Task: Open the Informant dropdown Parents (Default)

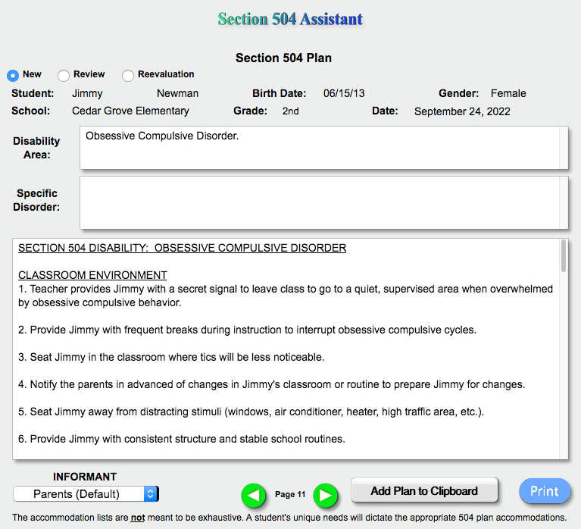Action: click(86, 494)
